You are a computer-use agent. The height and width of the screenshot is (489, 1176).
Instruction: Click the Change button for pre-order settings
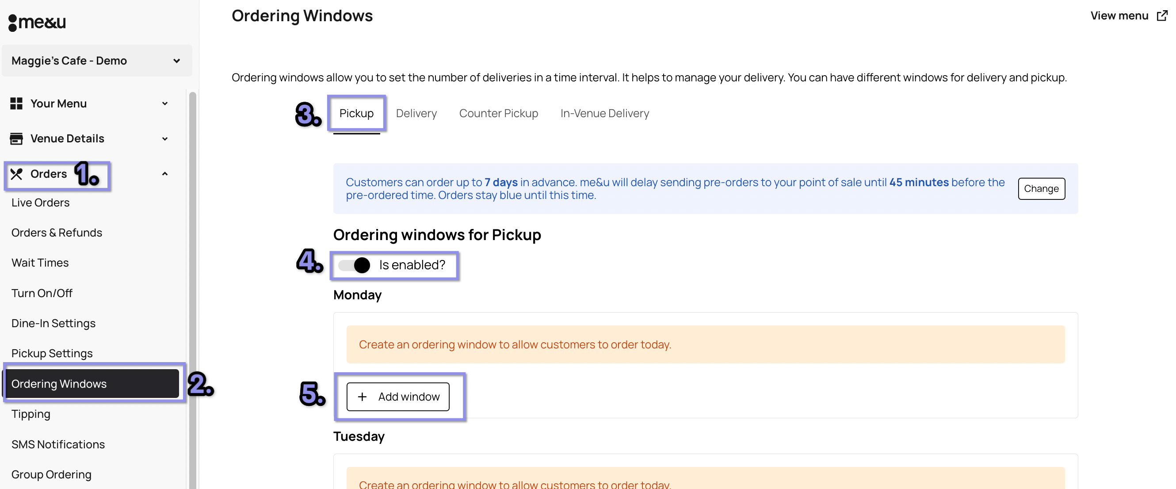pyautogui.click(x=1041, y=188)
